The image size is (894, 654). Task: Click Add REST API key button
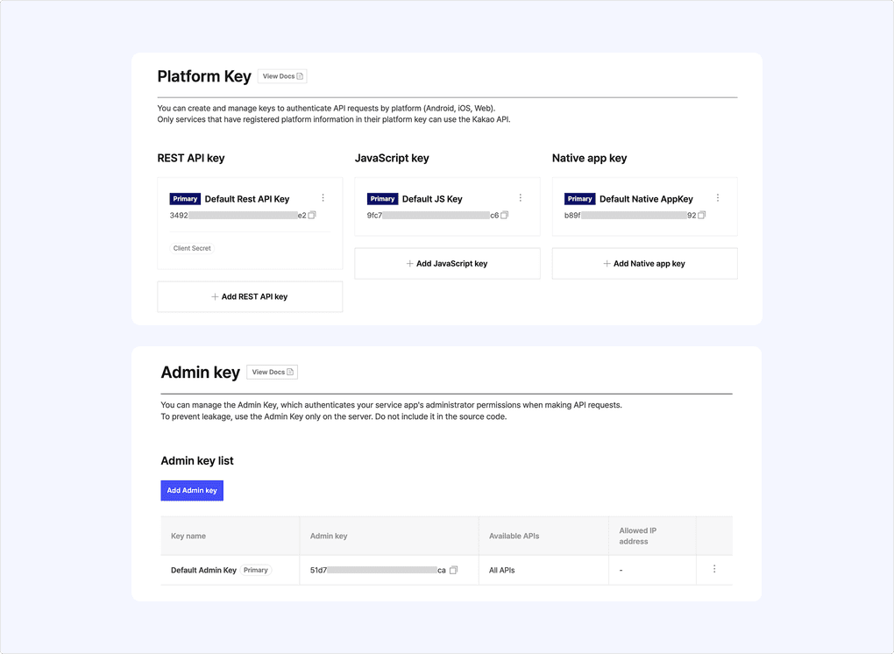point(250,296)
